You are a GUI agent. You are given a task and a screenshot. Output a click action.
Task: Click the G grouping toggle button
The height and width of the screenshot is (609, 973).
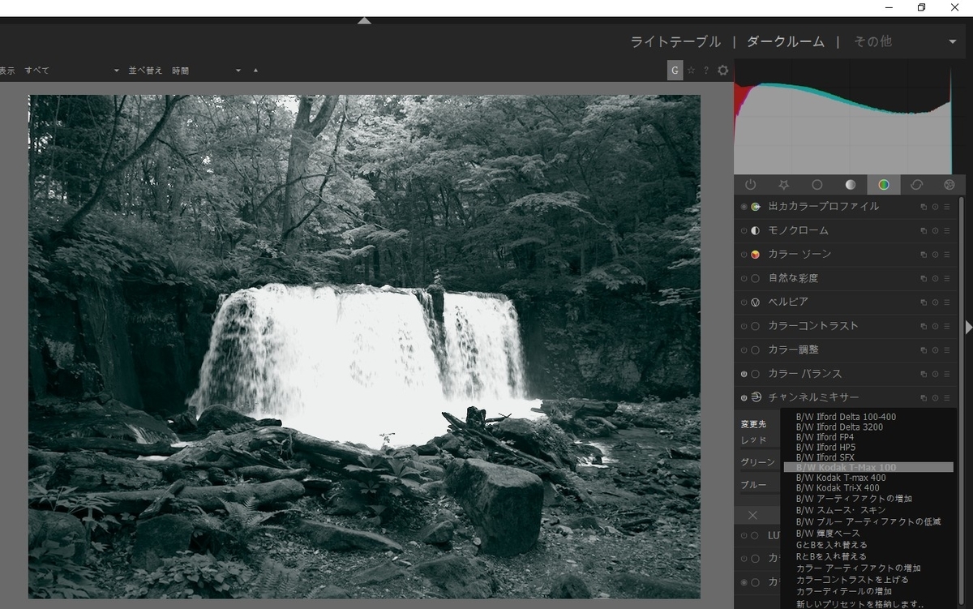point(675,71)
